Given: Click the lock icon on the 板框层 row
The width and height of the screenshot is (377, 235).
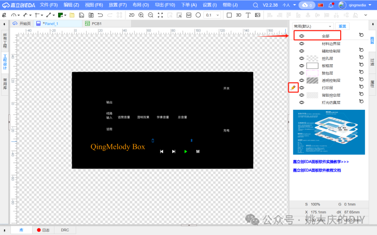Looking at the screenshot, I should pyautogui.click(x=361, y=65).
